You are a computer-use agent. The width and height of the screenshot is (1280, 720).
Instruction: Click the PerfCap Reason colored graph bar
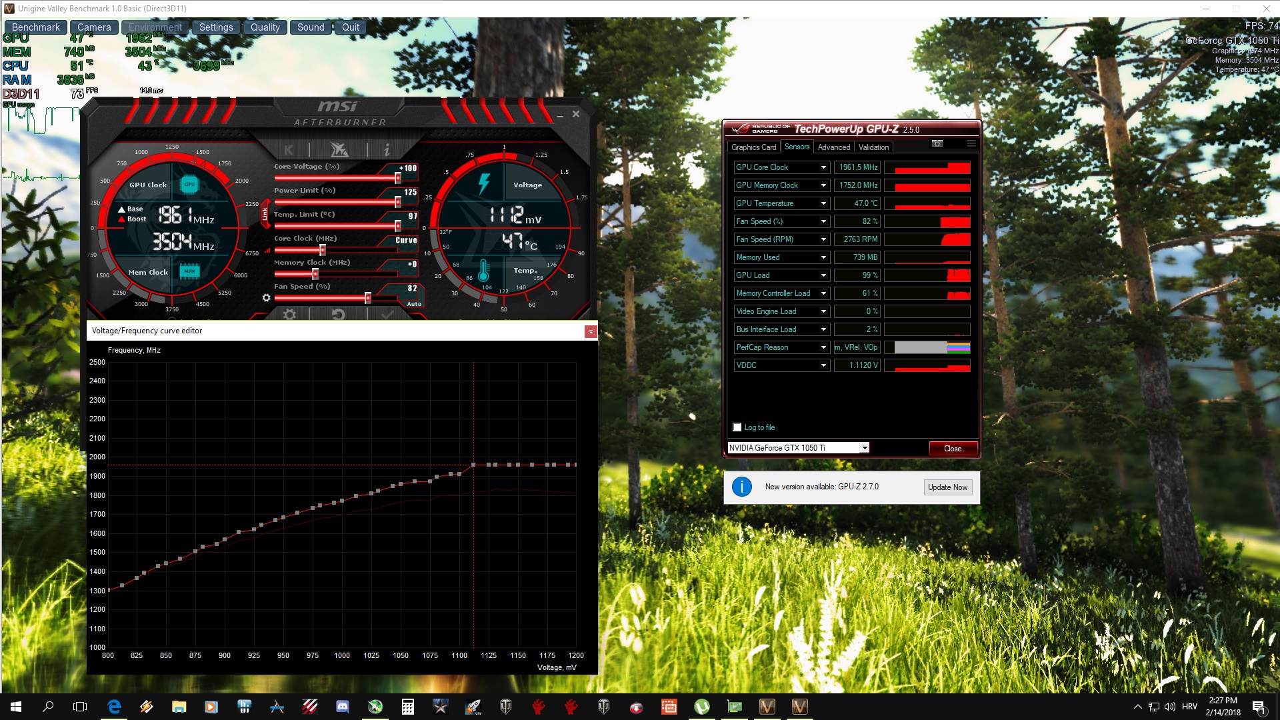(927, 347)
